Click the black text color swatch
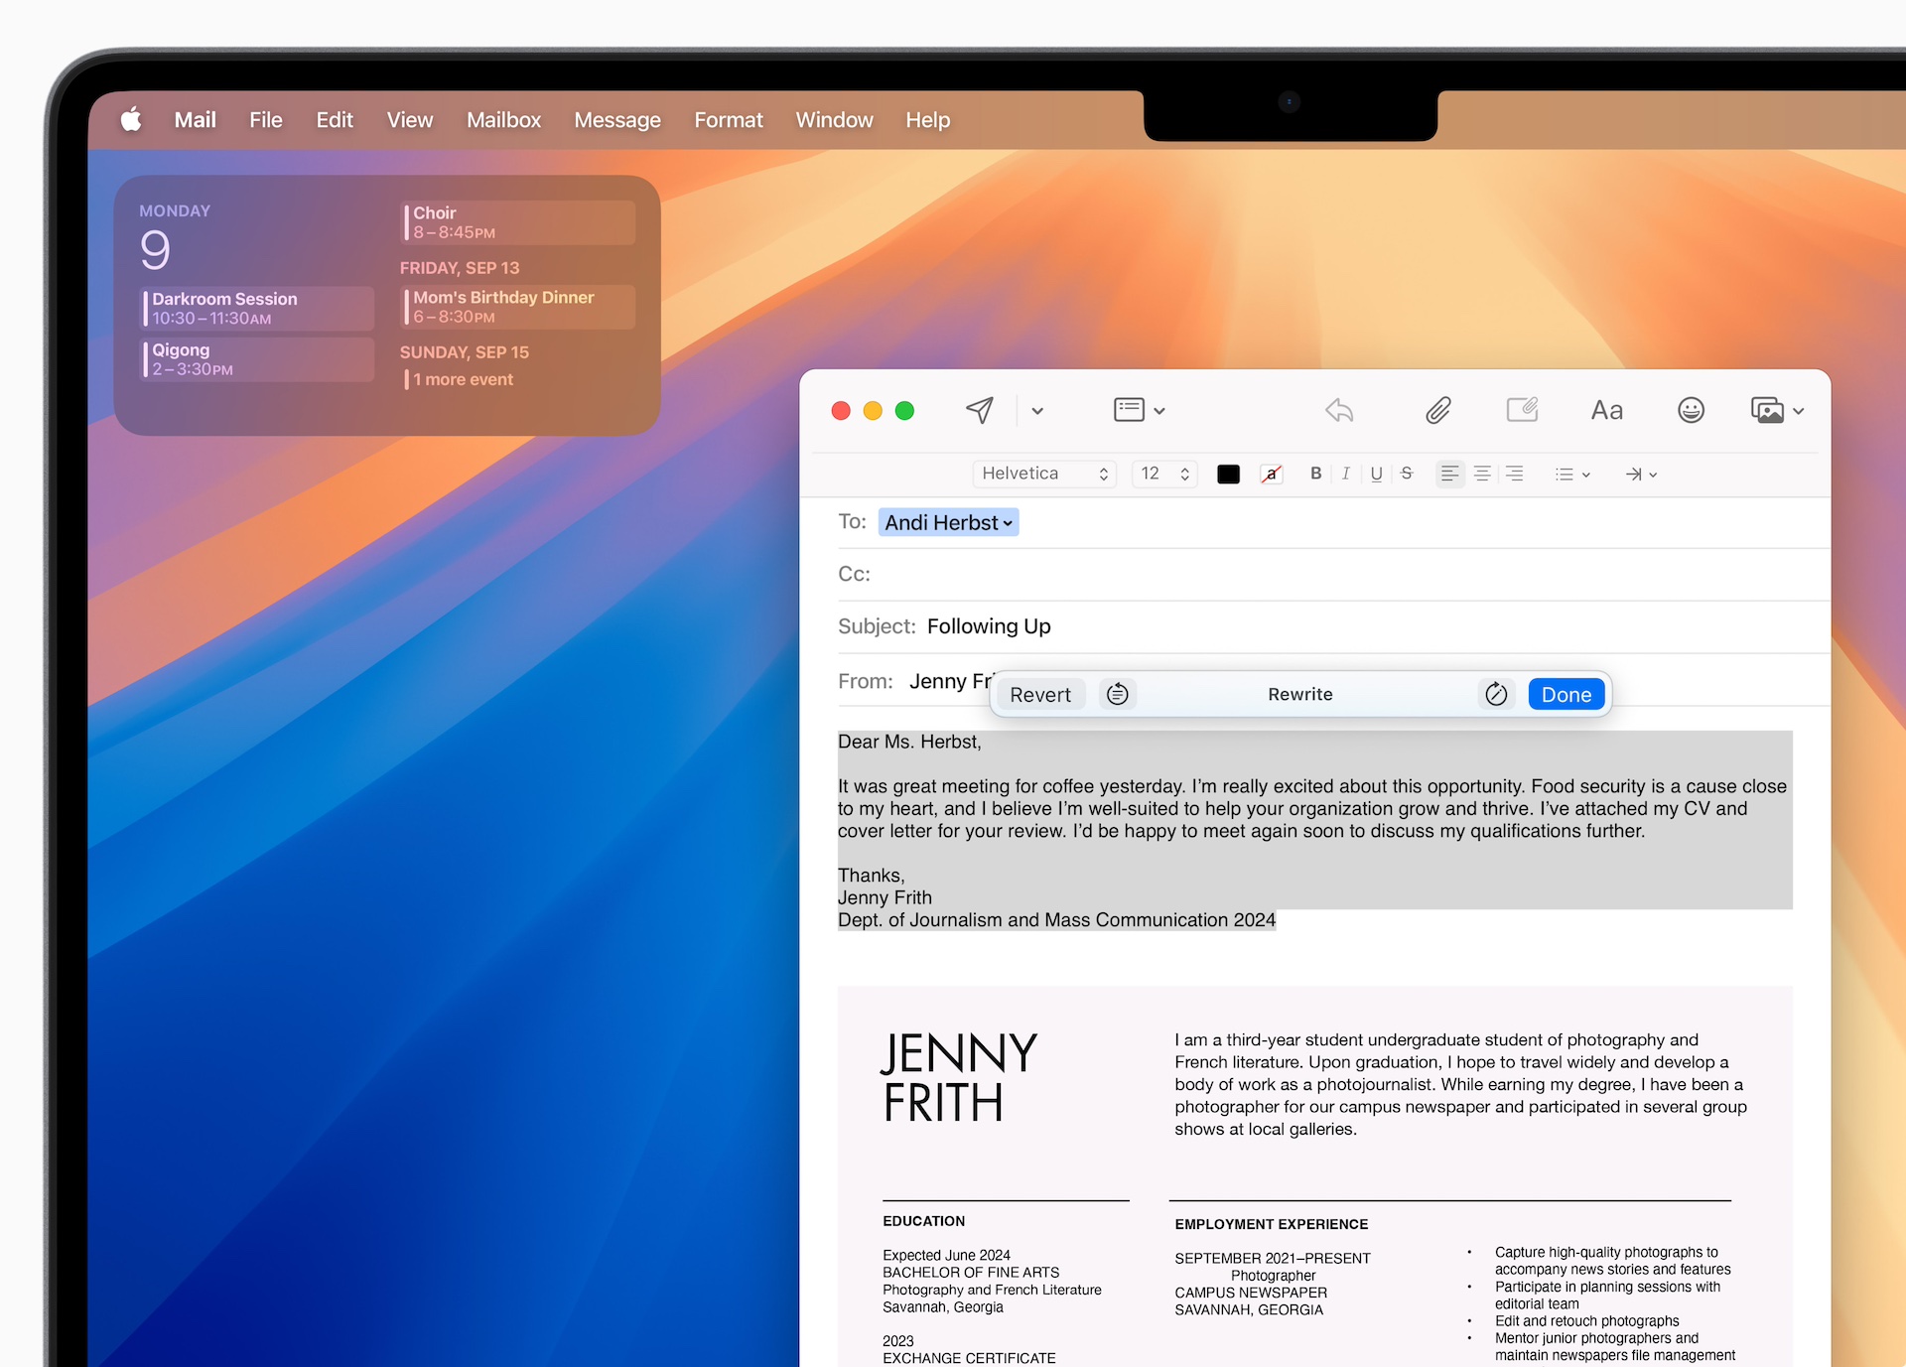The height and width of the screenshot is (1367, 1906). [1228, 475]
